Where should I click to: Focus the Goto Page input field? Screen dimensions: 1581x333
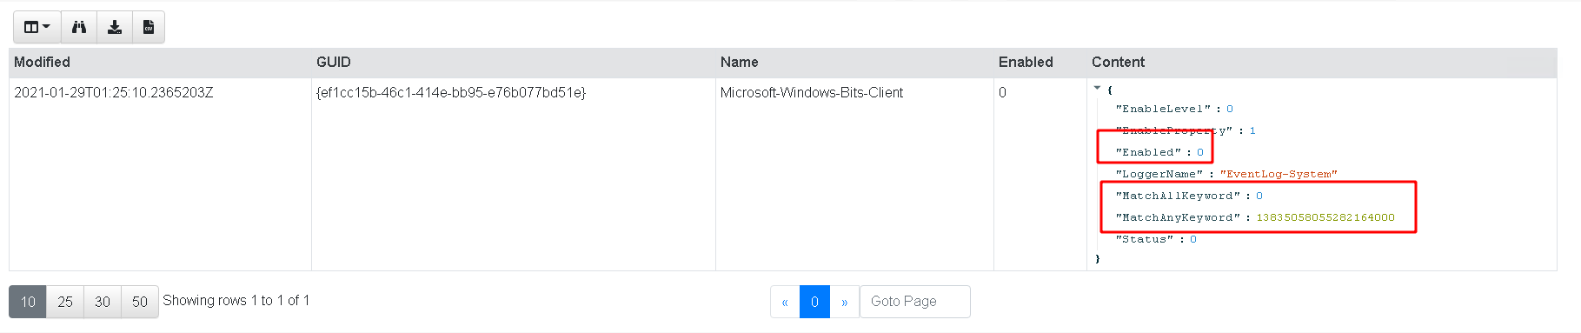coord(914,302)
